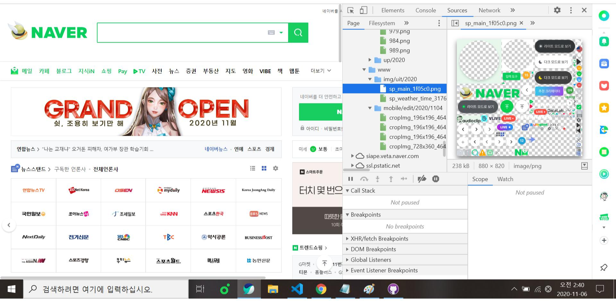Show more navigator tabs next to Filesystem

click(x=406, y=23)
